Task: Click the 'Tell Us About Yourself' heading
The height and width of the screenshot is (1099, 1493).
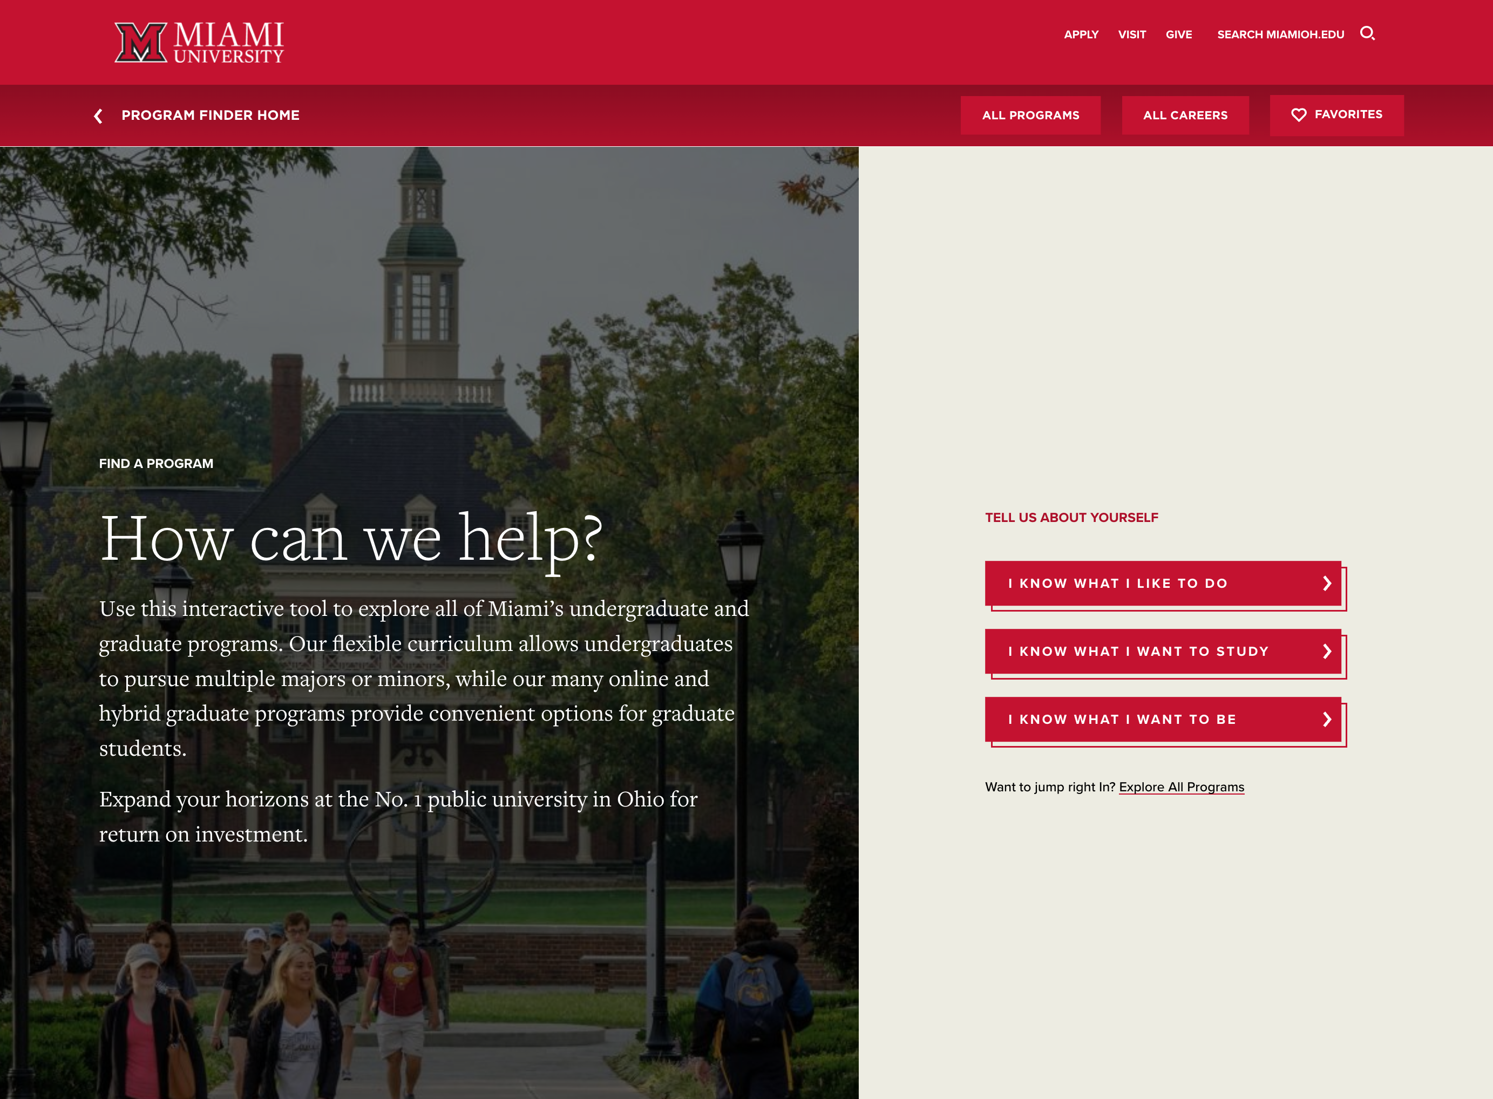Action: [1071, 518]
